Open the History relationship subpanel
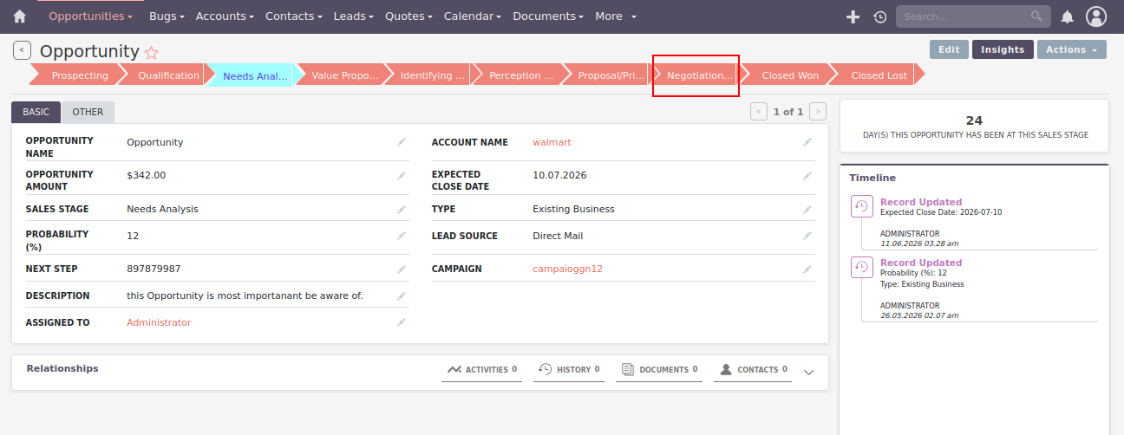Viewport: 1124px width, 435px height. pyautogui.click(x=569, y=370)
